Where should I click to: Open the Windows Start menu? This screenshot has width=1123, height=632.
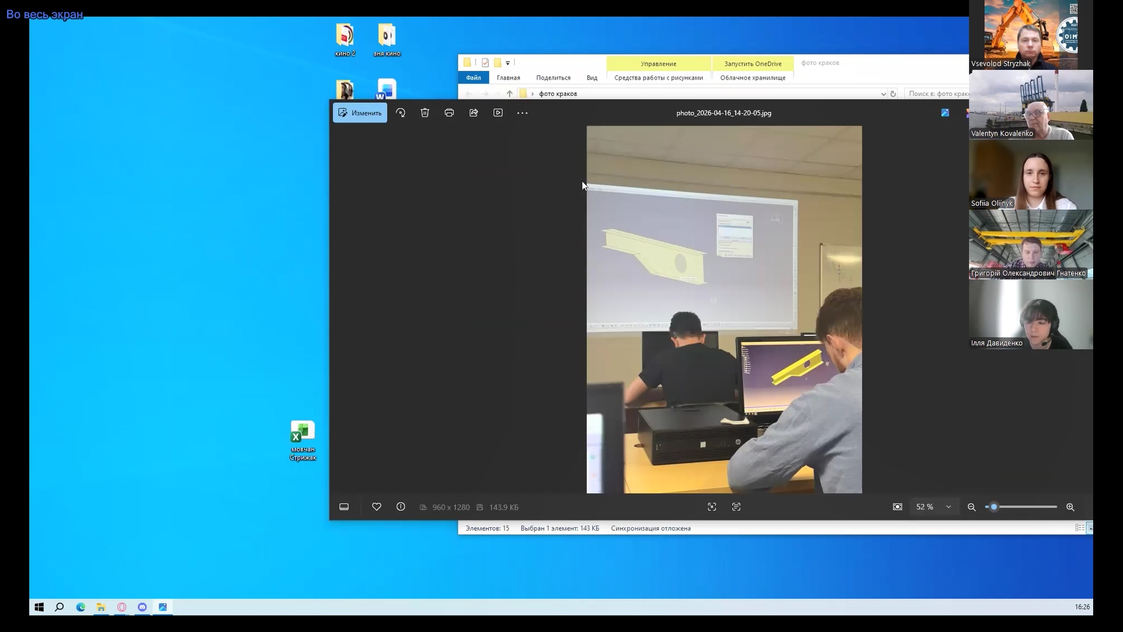(39, 607)
